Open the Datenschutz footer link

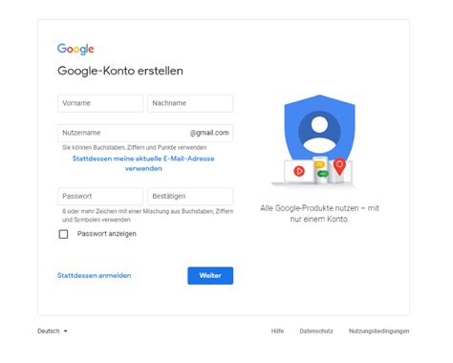coord(316,331)
